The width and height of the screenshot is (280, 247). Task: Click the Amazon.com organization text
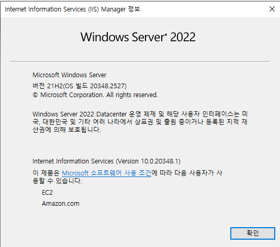61,204
